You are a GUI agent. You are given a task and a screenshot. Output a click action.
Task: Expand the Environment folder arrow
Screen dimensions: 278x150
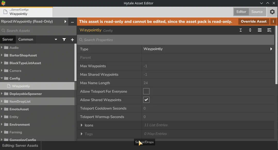2,124
